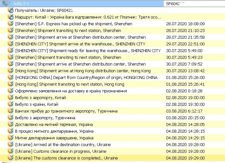Viewport: 225px width, 163px height.
Task: Select '[Ukraine] Arrived at the destination country'
Action: [x=63, y=145]
